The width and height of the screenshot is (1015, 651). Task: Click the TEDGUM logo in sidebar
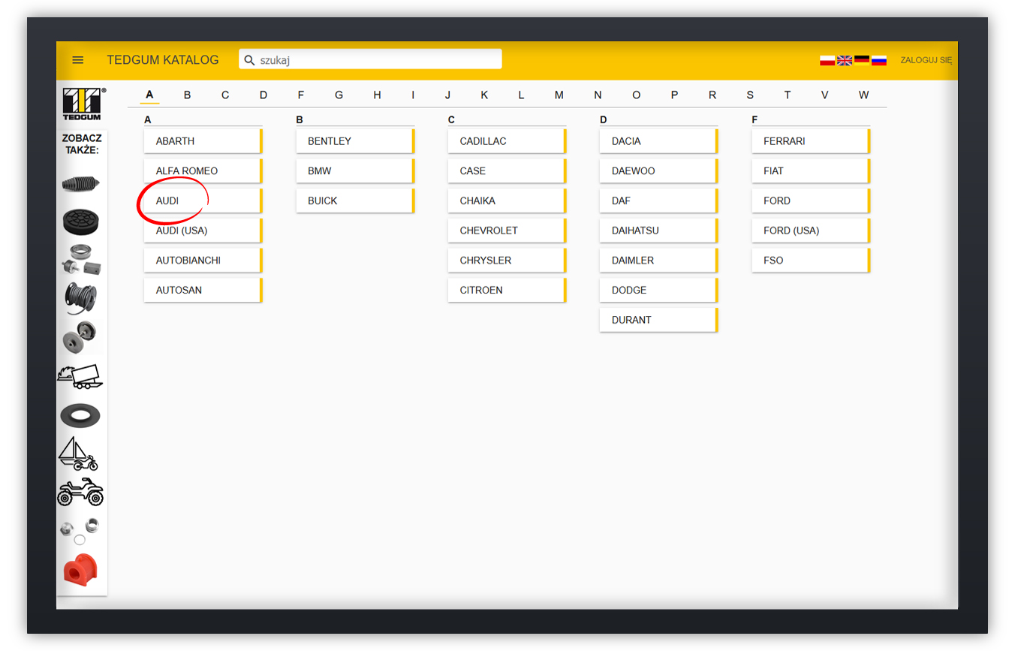pos(84,104)
